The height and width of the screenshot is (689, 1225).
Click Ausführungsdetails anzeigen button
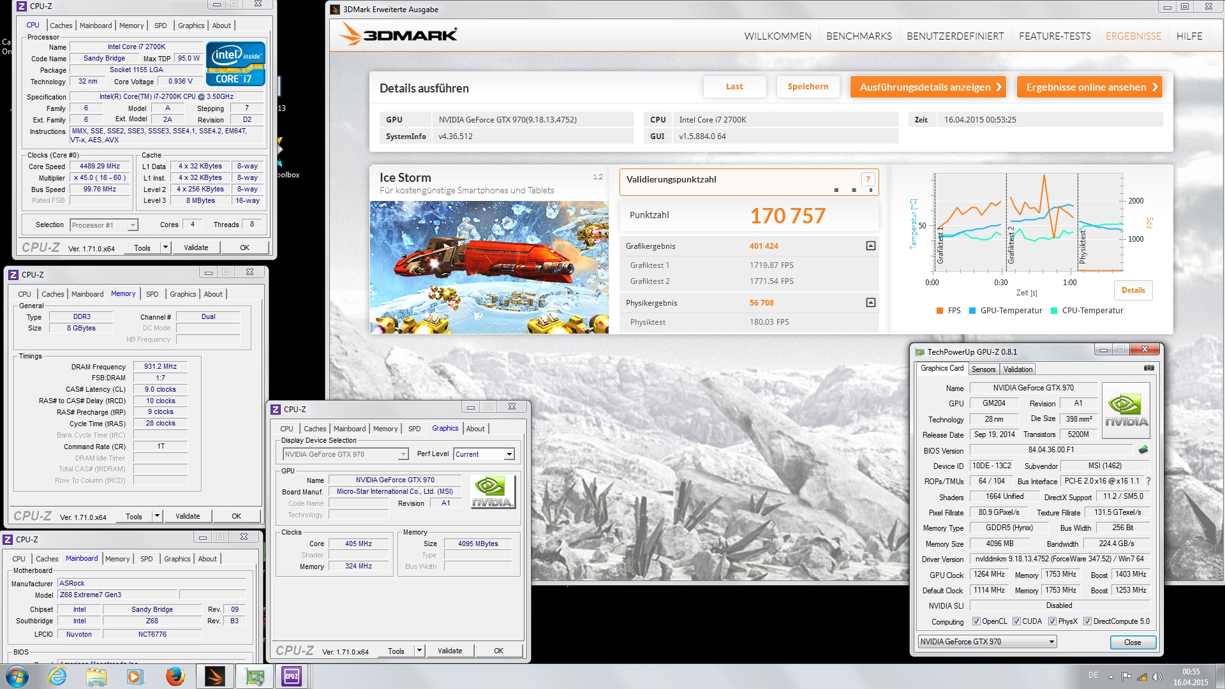928,87
